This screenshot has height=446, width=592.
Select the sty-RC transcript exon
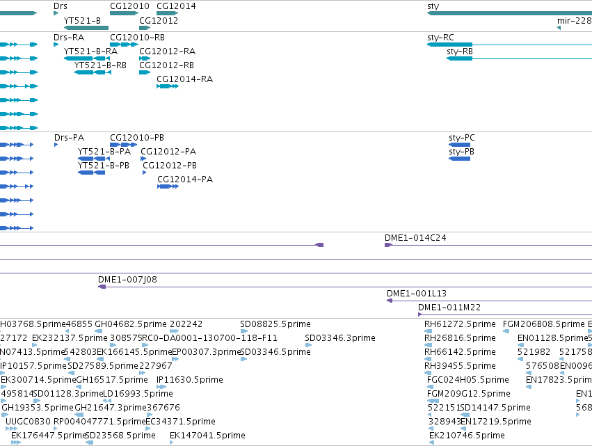pyautogui.click(x=449, y=45)
